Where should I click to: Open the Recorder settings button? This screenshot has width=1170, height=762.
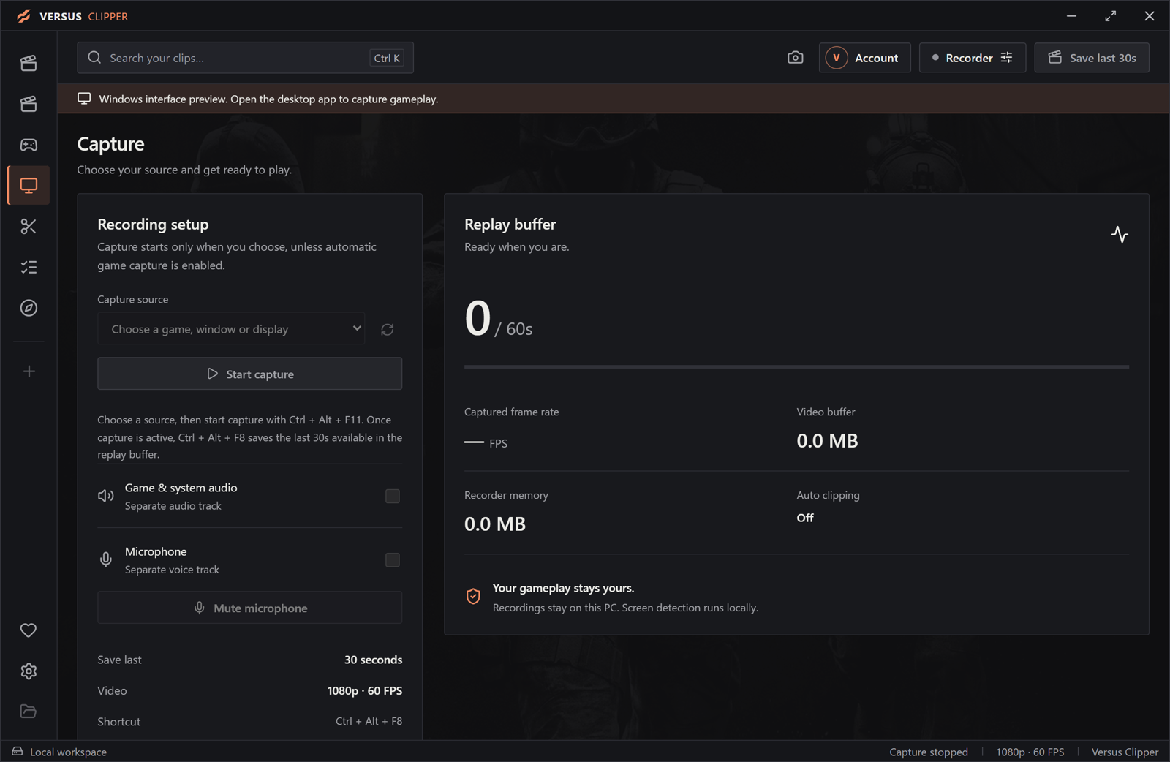click(x=973, y=58)
